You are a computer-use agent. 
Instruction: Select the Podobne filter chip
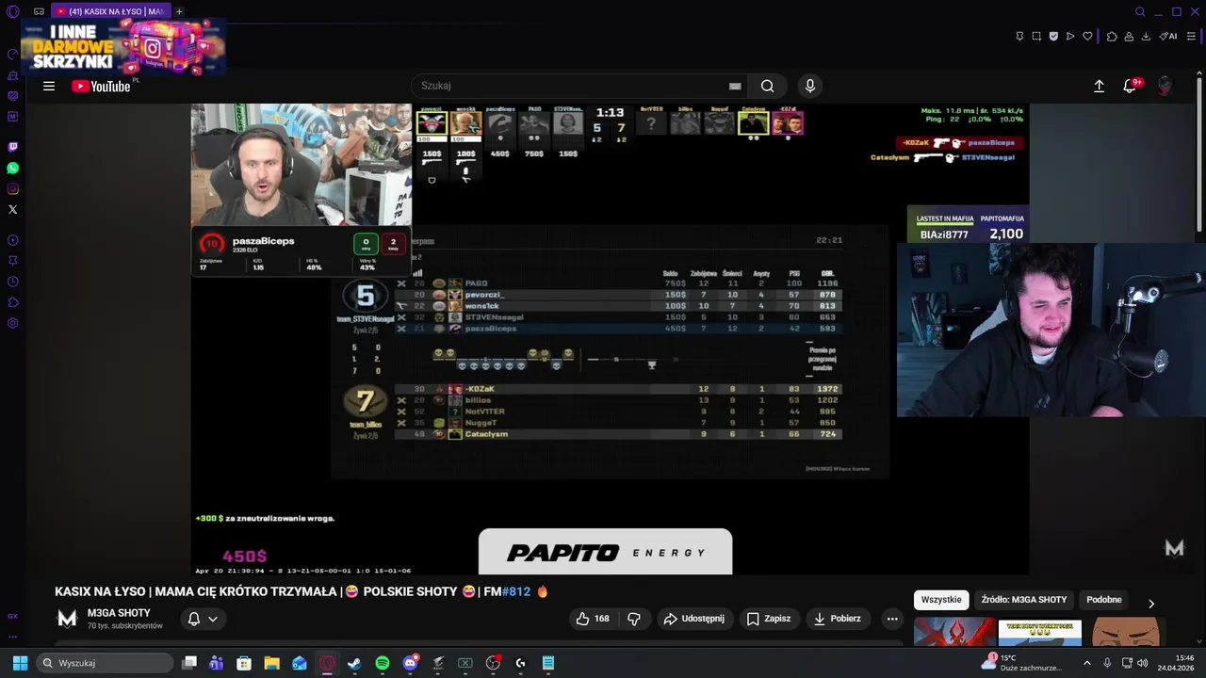pos(1104,600)
